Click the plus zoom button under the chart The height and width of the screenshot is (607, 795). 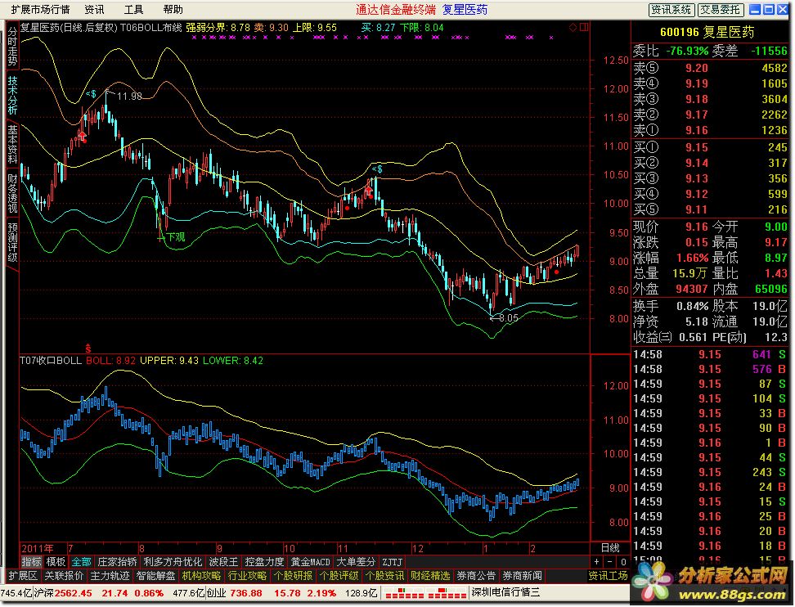pos(597,562)
